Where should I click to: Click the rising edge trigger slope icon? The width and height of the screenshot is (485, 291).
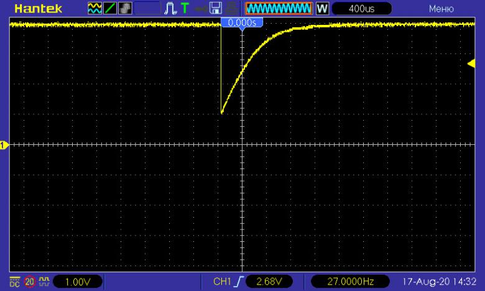click(239, 282)
